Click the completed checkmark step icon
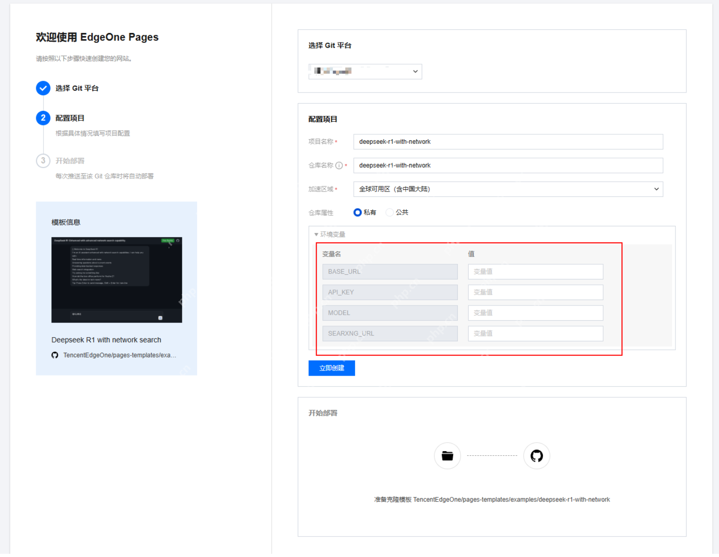The width and height of the screenshot is (719, 557). tap(43, 88)
